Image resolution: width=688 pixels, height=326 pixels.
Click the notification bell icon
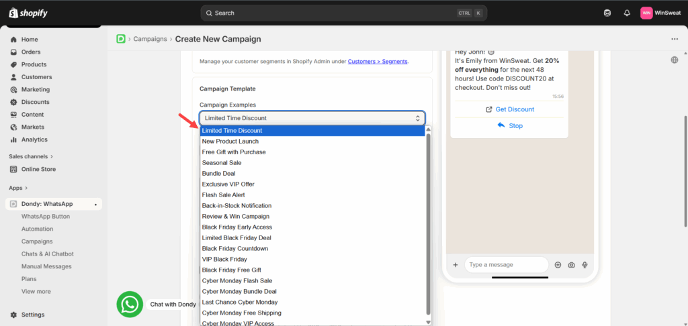[627, 13]
